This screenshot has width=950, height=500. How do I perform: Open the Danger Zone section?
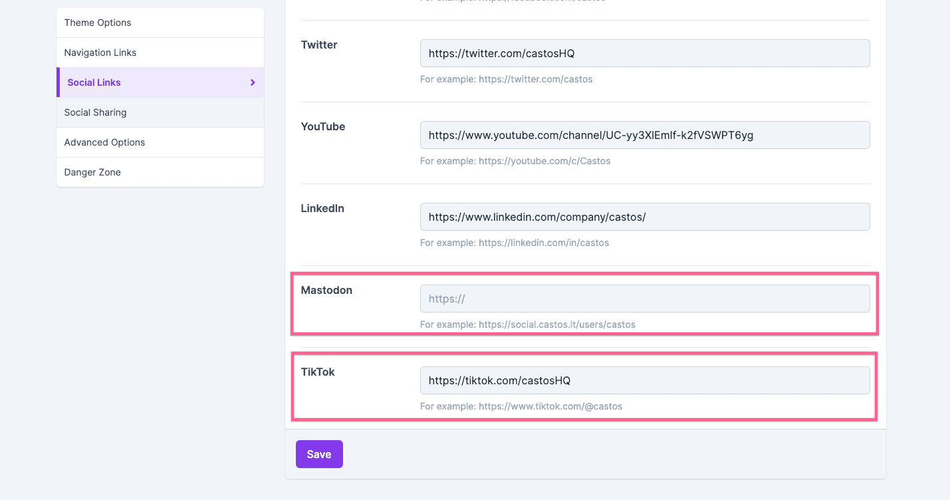click(160, 172)
